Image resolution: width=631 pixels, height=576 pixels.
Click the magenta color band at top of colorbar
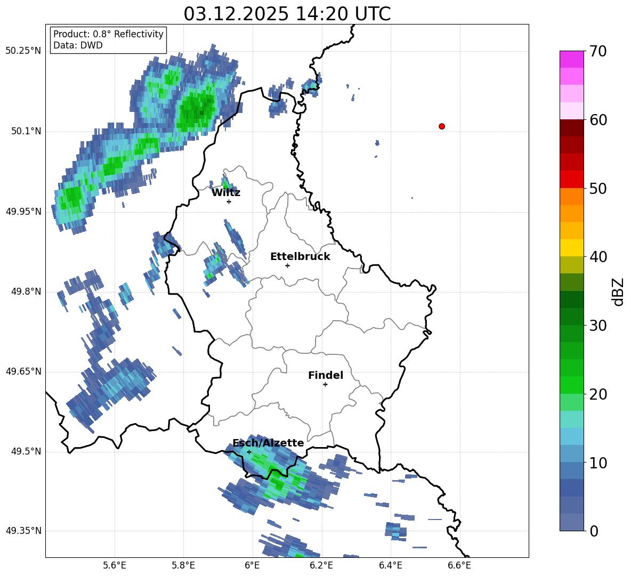pyautogui.click(x=571, y=59)
